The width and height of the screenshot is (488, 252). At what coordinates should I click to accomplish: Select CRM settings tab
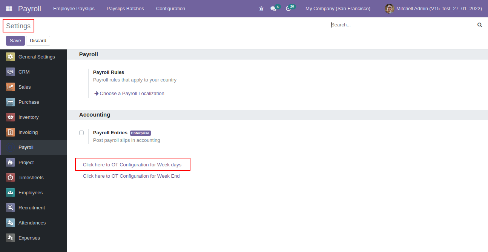coord(34,72)
